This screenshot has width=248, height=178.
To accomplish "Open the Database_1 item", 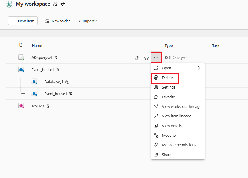I will [x=54, y=82].
